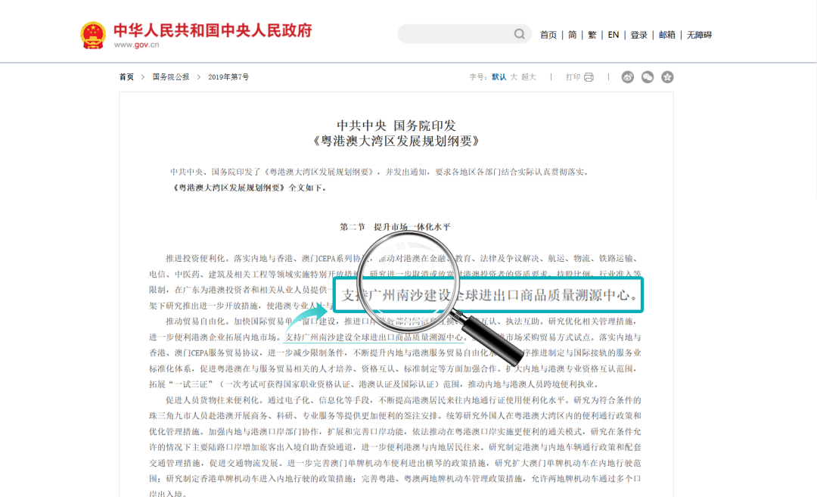Click the national emblem logo
Viewport: 817px width, 497px height.
click(x=93, y=36)
